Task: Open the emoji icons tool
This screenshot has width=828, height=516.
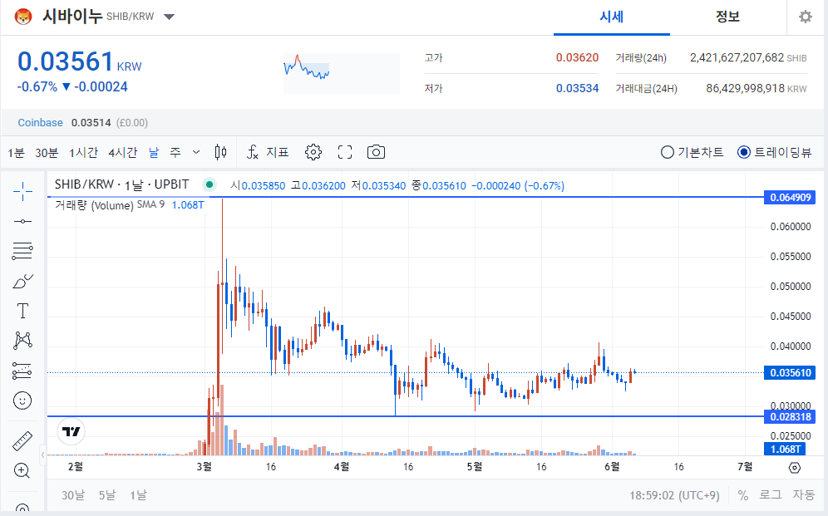Action: 22,401
